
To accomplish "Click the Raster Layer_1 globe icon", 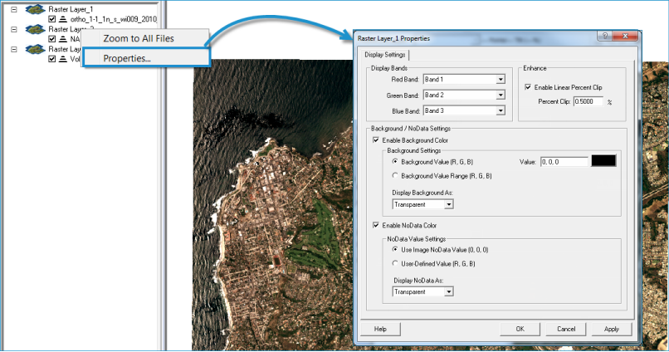I will coord(36,9).
